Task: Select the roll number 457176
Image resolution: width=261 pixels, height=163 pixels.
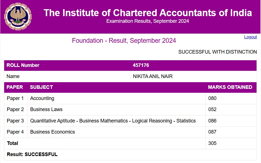Action: (141, 65)
